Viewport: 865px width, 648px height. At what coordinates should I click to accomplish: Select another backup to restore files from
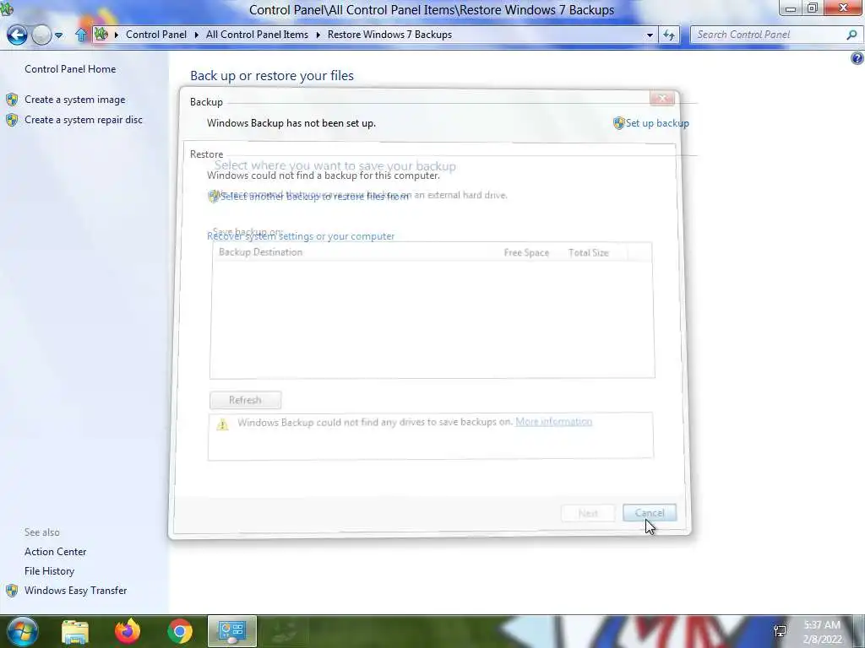(314, 196)
